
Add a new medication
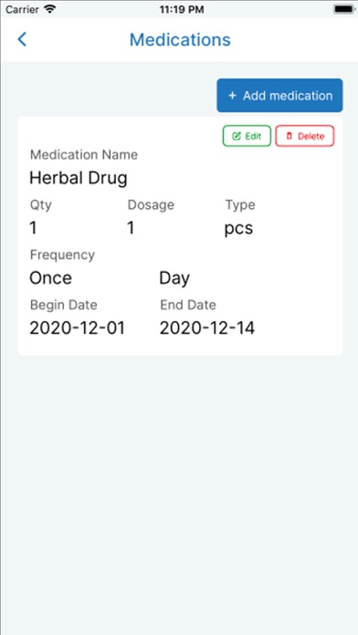click(x=279, y=96)
